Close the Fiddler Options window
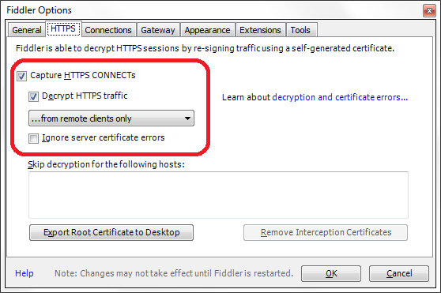The image size is (441, 293). click(x=429, y=11)
